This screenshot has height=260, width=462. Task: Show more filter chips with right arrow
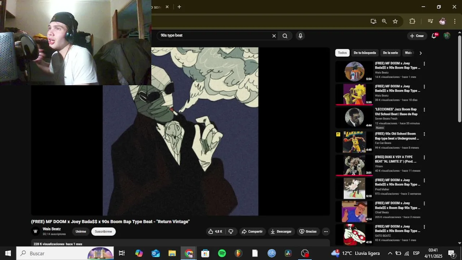click(420, 53)
